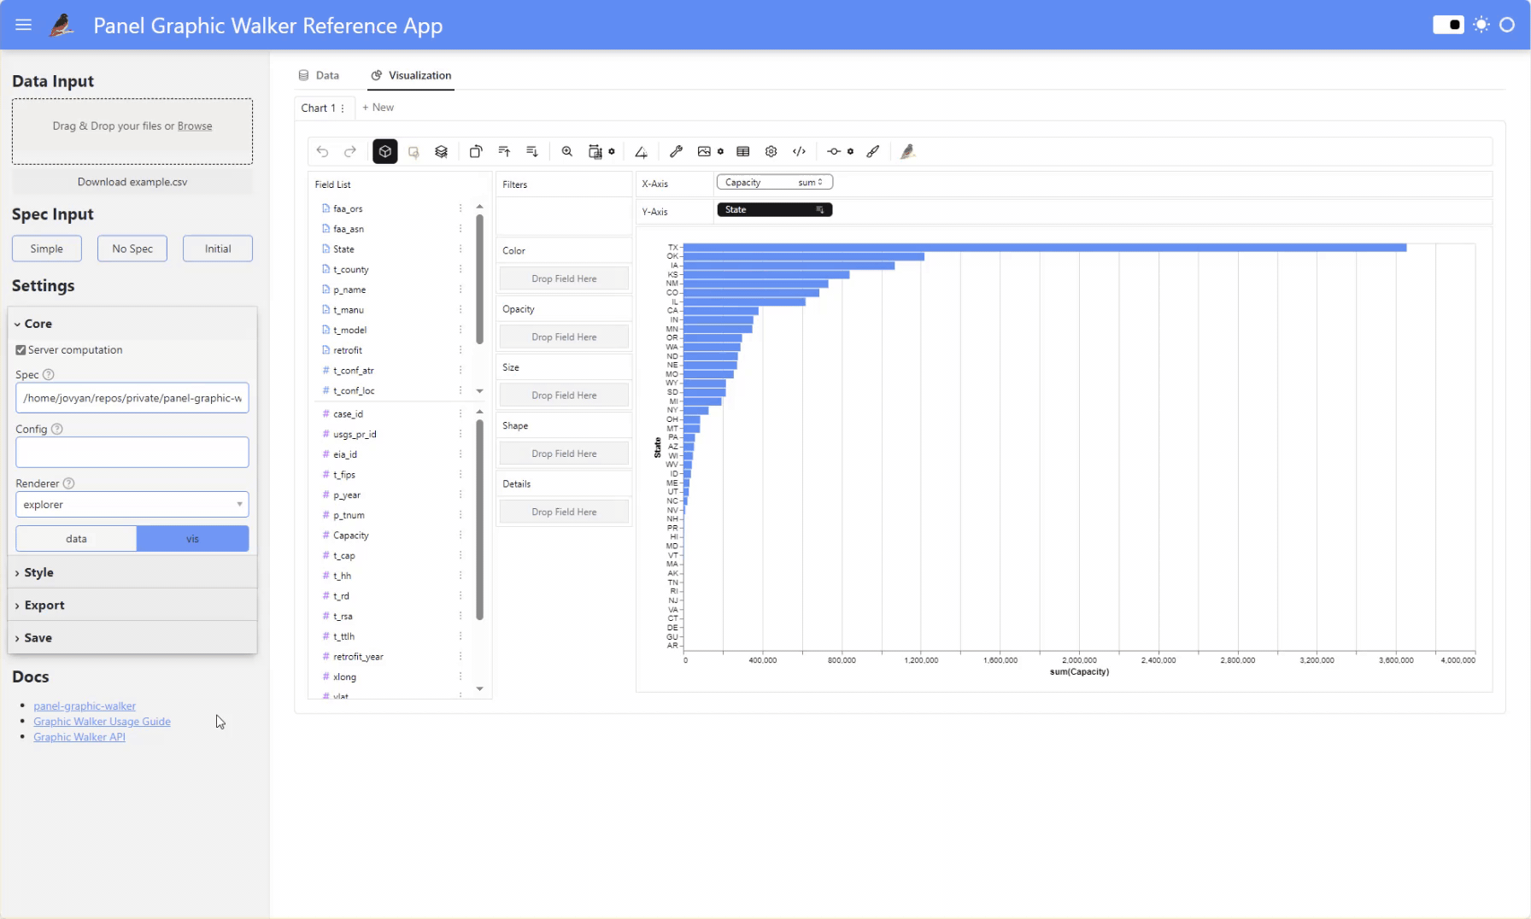Click the limit slider node icon

coord(834,151)
